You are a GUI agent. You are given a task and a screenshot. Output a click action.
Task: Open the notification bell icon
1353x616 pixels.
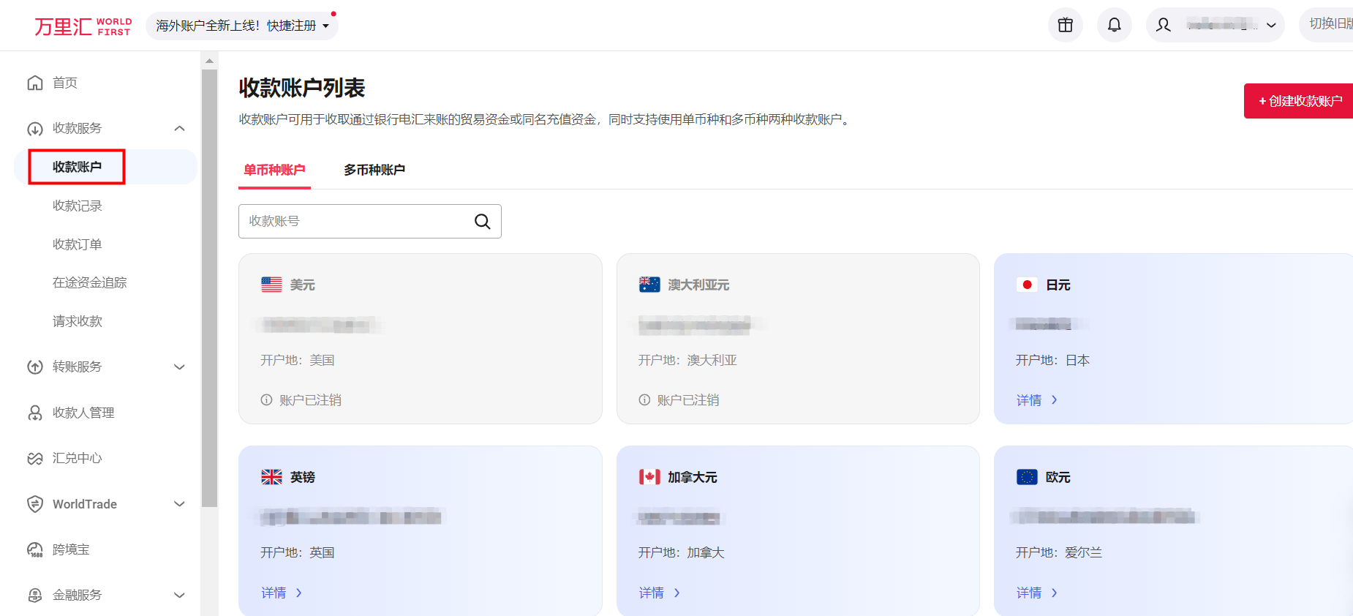coord(1114,25)
